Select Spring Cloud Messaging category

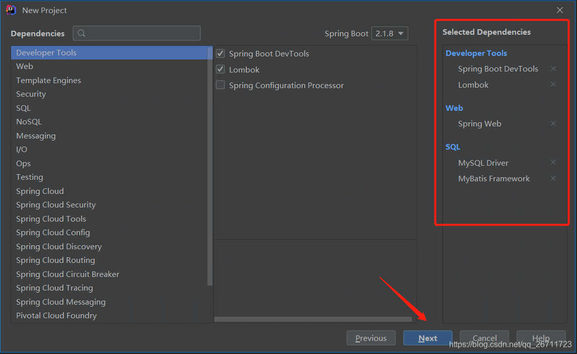point(112,302)
